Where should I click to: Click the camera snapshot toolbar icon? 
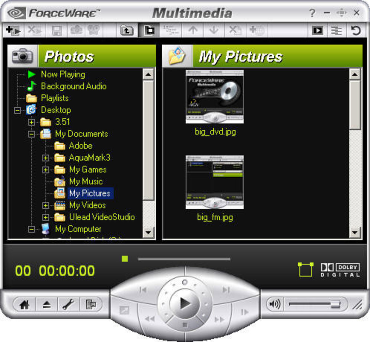77,30
